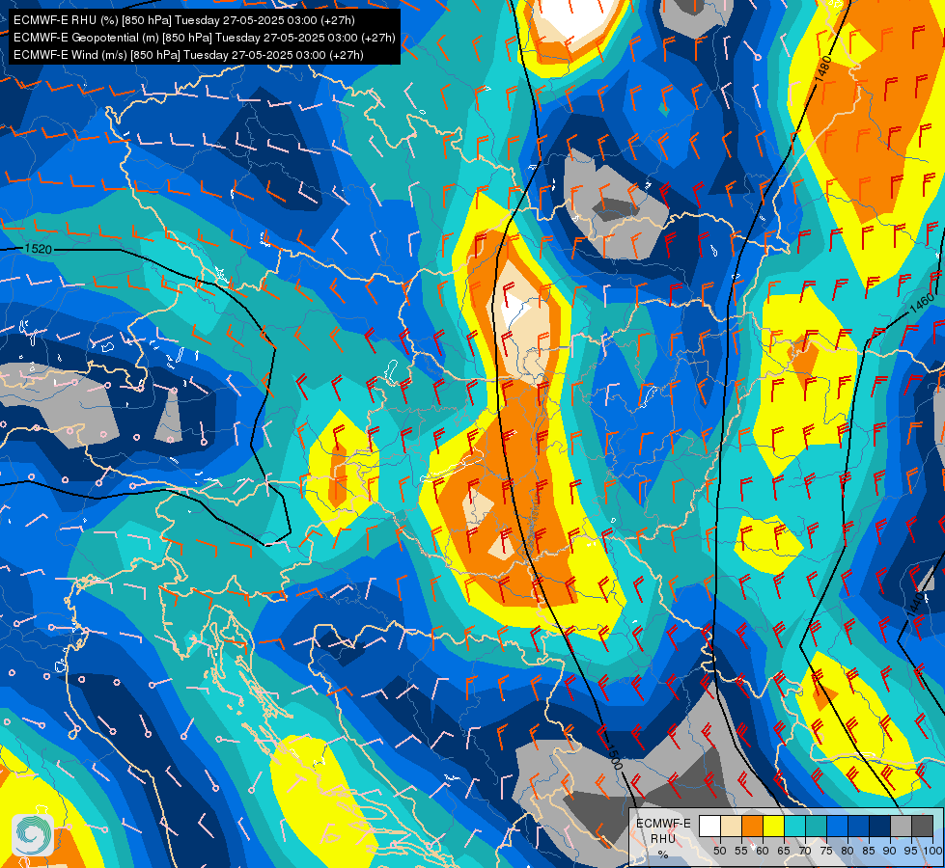This screenshot has height=868, width=945.
Task: Click the 1460 geopotential contour label
Action: coord(921,304)
